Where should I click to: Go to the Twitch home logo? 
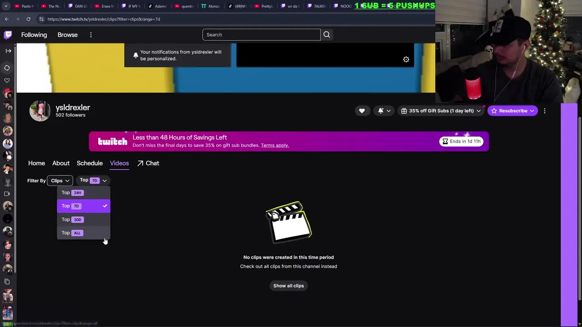coord(8,35)
